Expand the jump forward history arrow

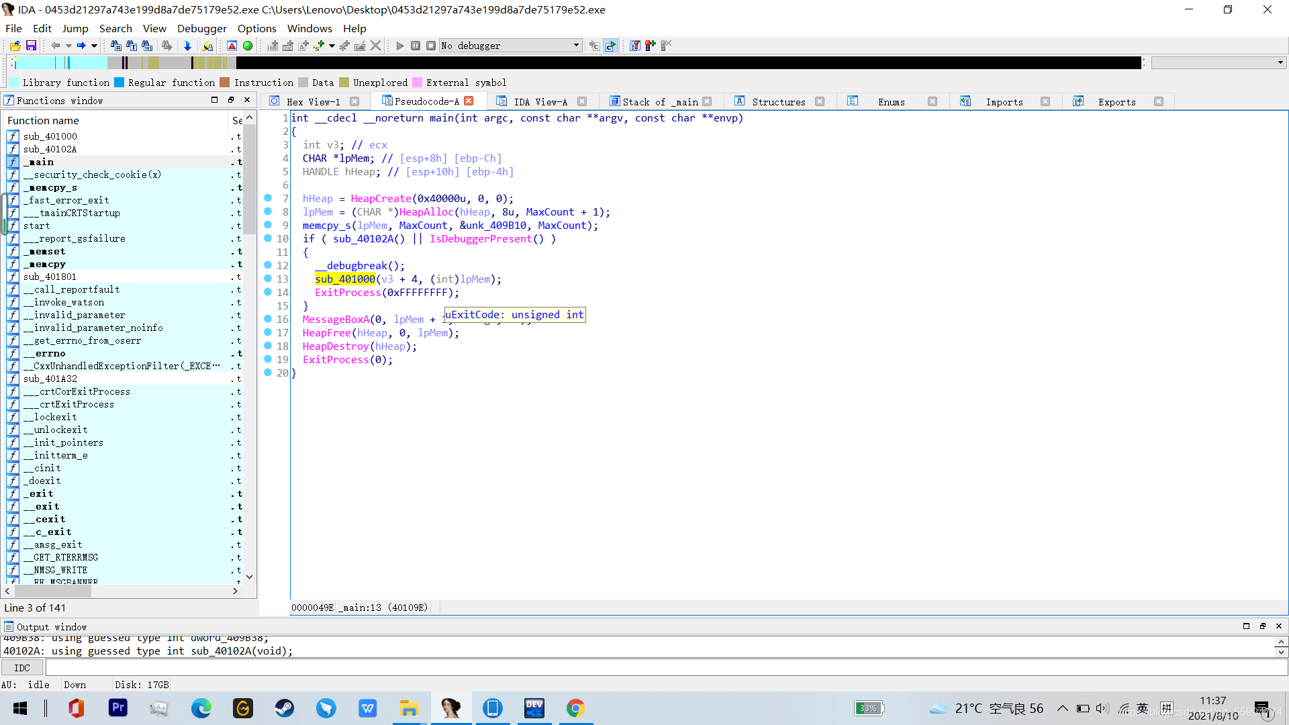(94, 46)
